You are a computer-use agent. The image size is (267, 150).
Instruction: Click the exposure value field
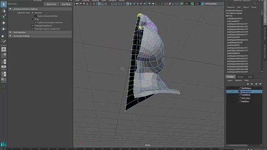tap(186, 4)
